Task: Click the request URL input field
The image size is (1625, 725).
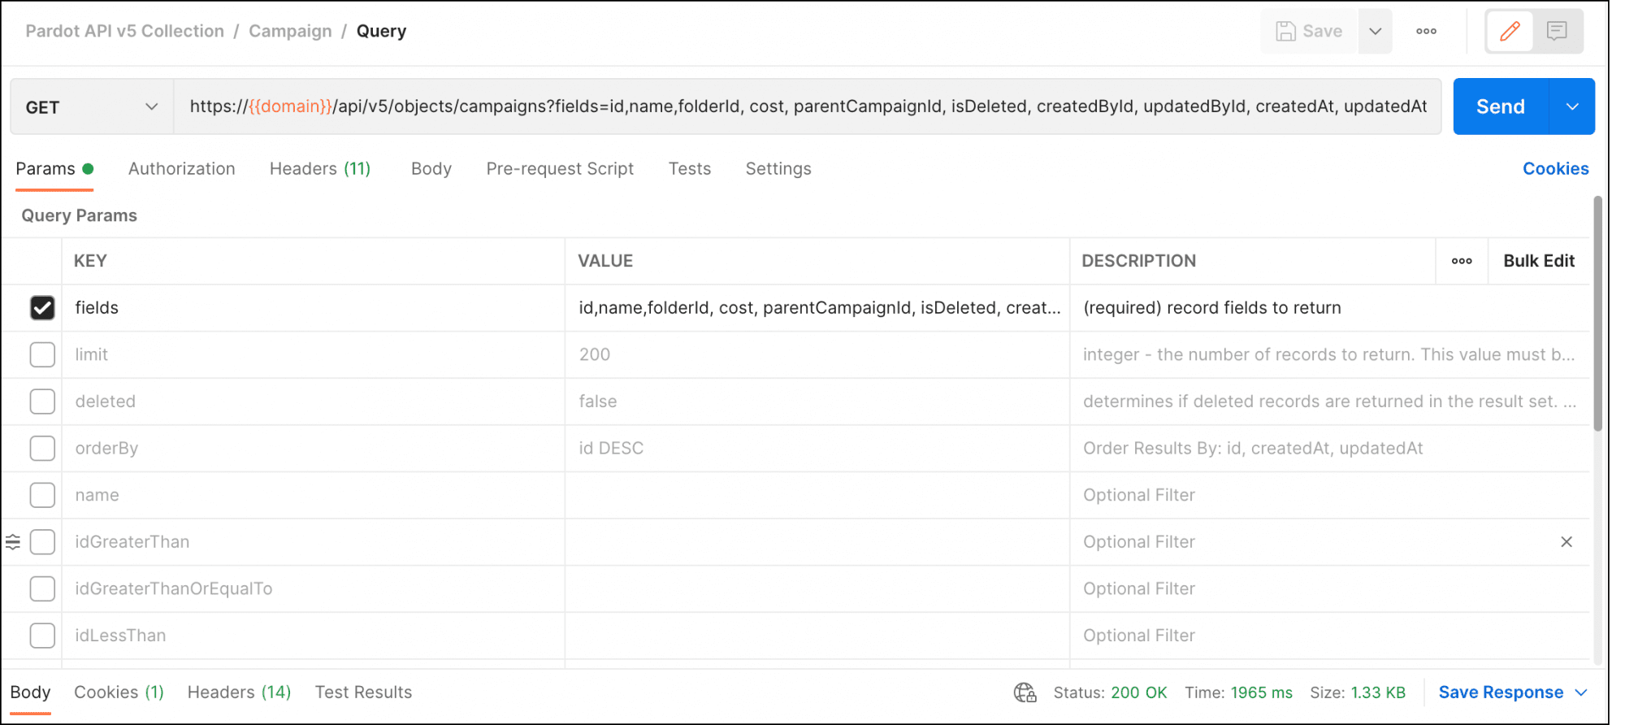Action: click(x=807, y=107)
